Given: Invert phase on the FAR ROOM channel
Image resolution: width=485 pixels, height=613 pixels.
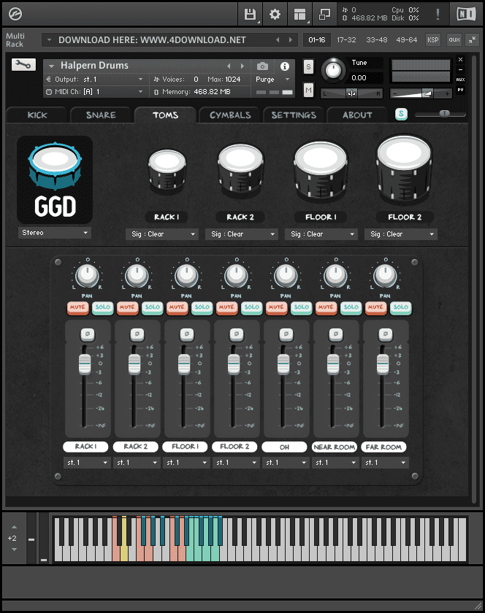Looking at the screenshot, I should click(386, 334).
